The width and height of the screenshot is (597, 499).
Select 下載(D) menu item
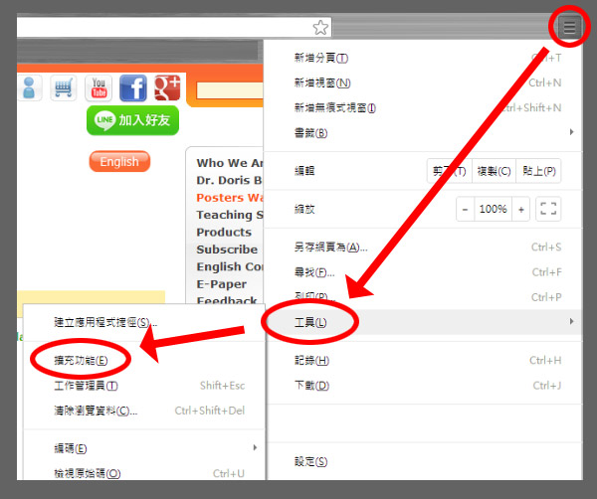click(423, 386)
